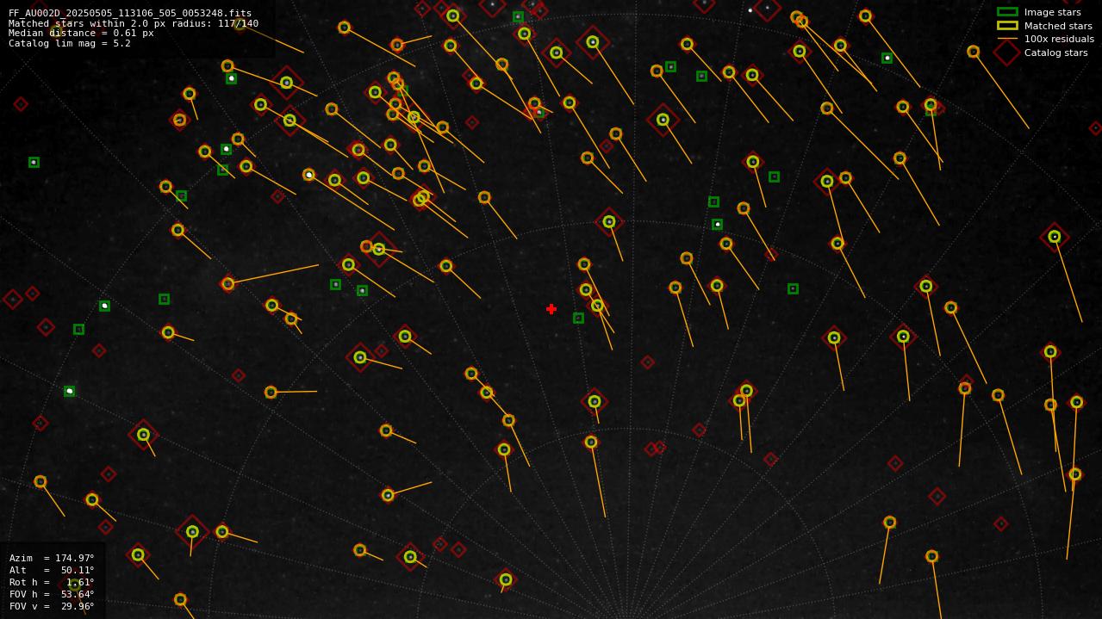Select the 'Catalog stars' legend label

[1055, 53]
